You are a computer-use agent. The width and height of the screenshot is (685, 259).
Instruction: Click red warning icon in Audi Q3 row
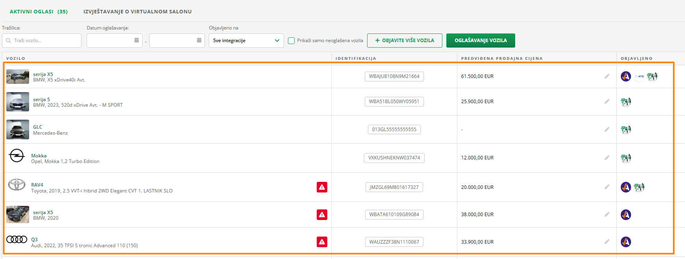(x=322, y=242)
